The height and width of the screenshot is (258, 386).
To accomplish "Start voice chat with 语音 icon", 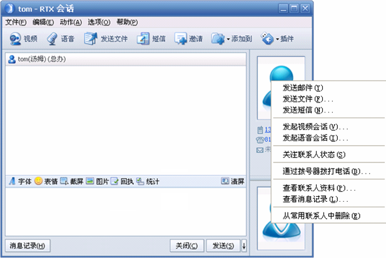I will pyautogui.click(x=52, y=39).
